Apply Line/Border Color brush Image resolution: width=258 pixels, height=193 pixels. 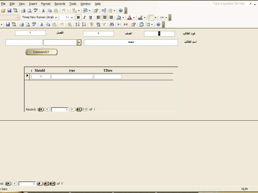pos(140,17)
